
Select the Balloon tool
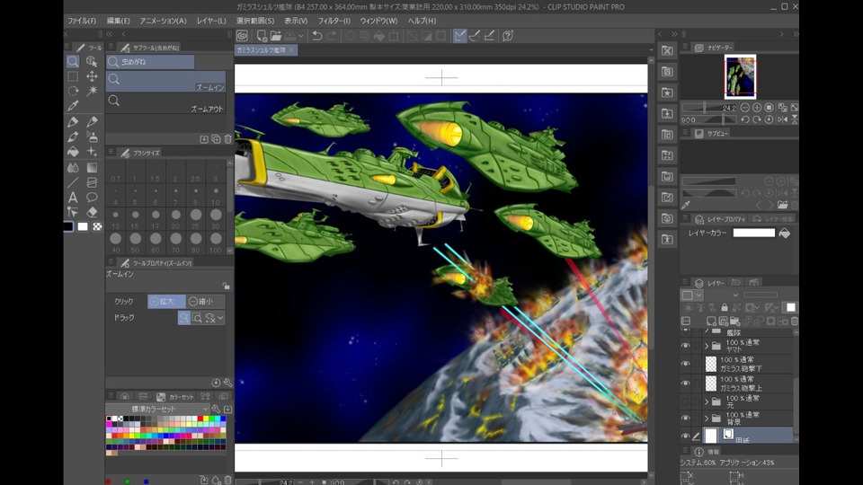point(92,197)
